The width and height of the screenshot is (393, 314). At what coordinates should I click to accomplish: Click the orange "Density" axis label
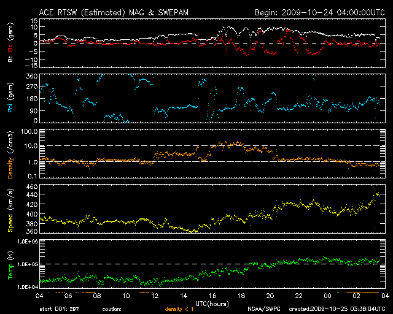click(10, 168)
